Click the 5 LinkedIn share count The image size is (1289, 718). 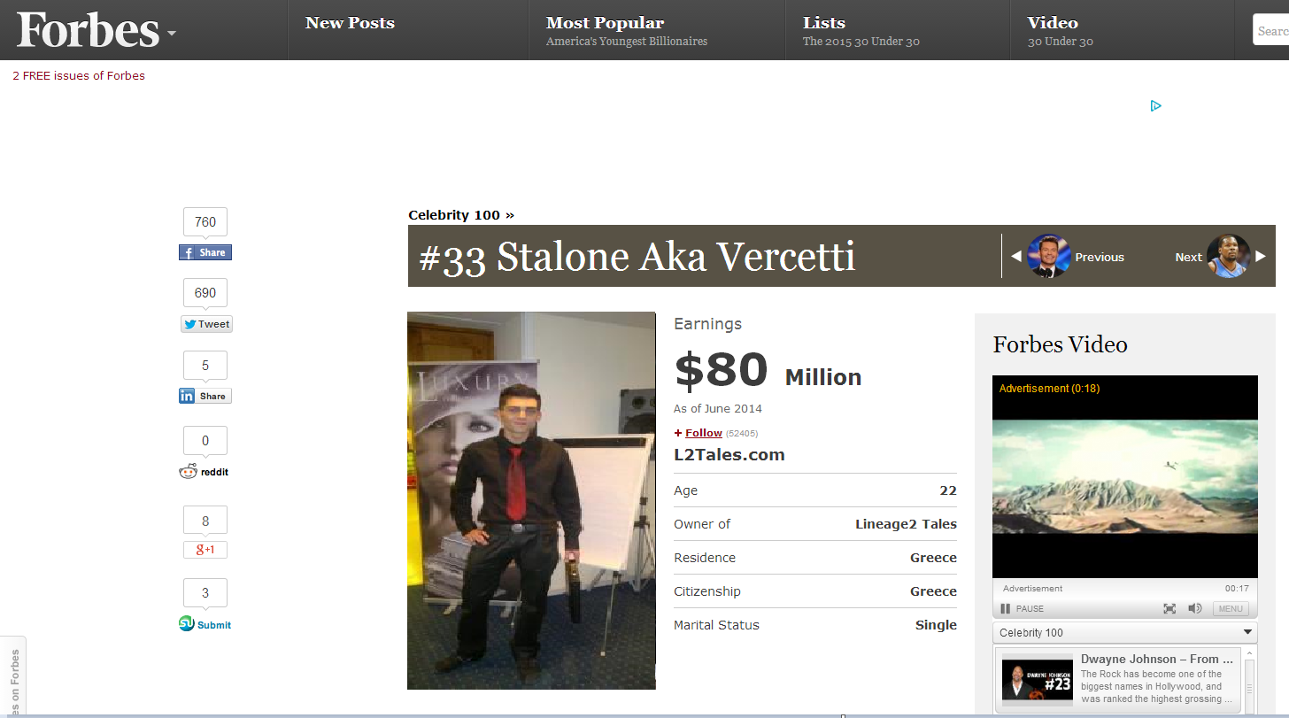tap(205, 366)
